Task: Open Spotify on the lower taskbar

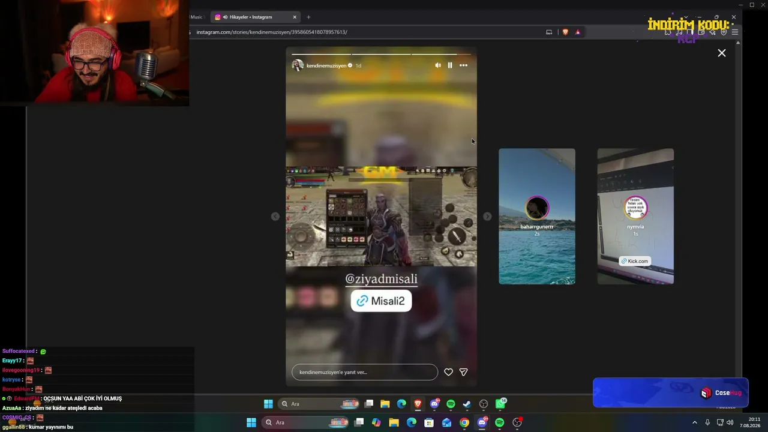Action: click(499, 422)
